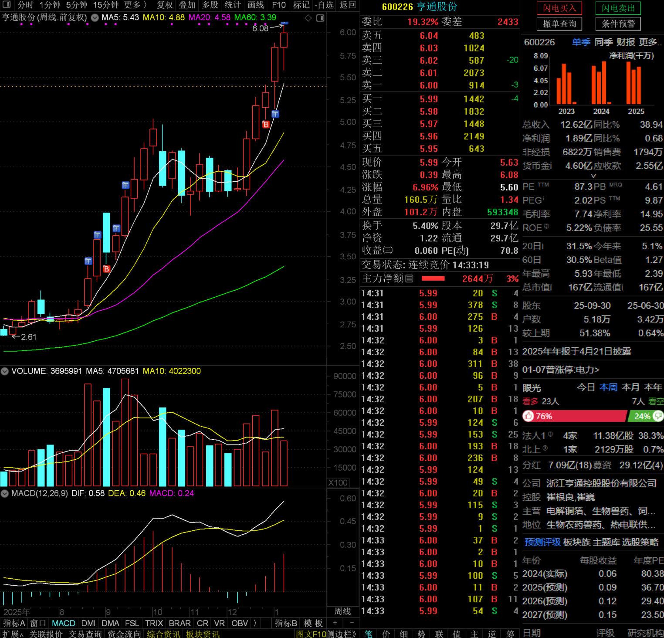Select the TRIX indicator
The width and height of the screenshot is (664, 638).
tap(154, 623)
